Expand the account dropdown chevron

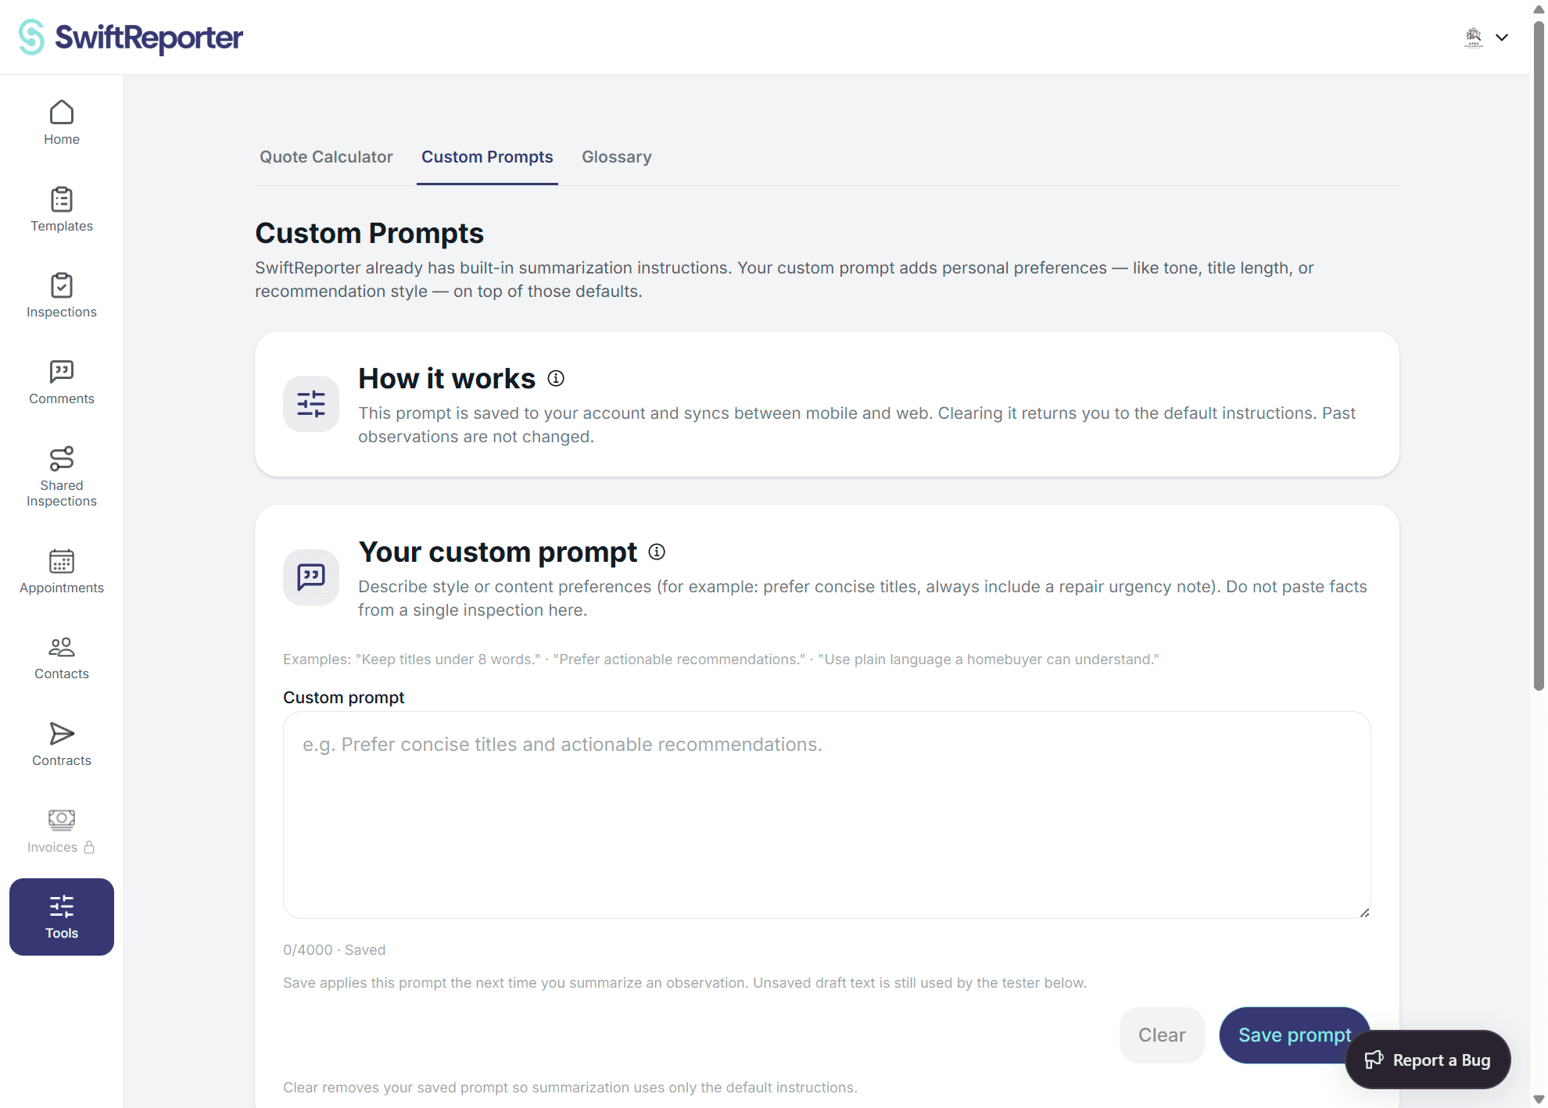coord(1502,37)
